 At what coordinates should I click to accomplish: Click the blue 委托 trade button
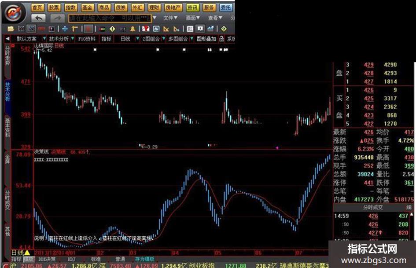pyautogui.click(x=226, y=7)
